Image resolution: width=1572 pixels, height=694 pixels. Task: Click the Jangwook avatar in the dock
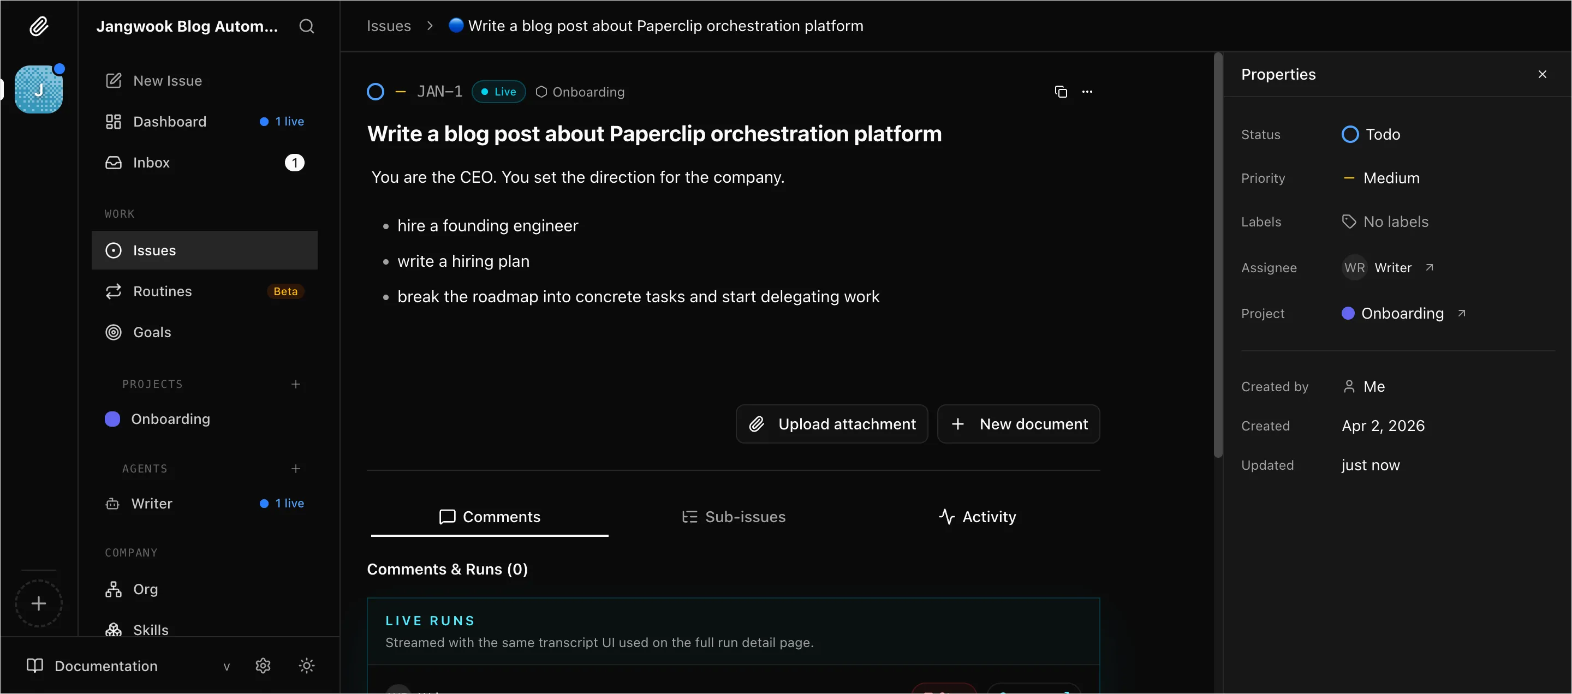click(x=39, y=89)
